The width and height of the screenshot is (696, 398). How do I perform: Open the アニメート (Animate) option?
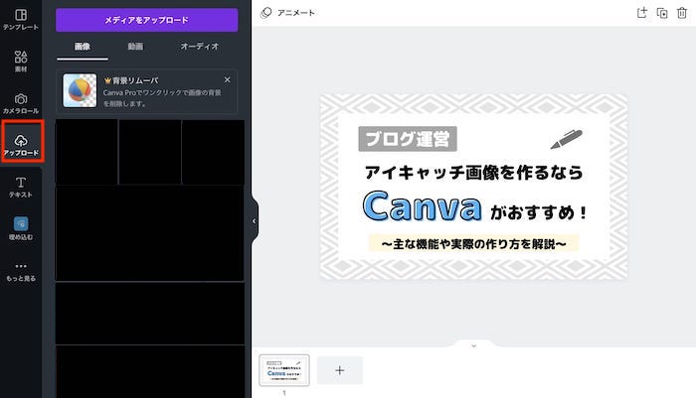click(287, 13)
